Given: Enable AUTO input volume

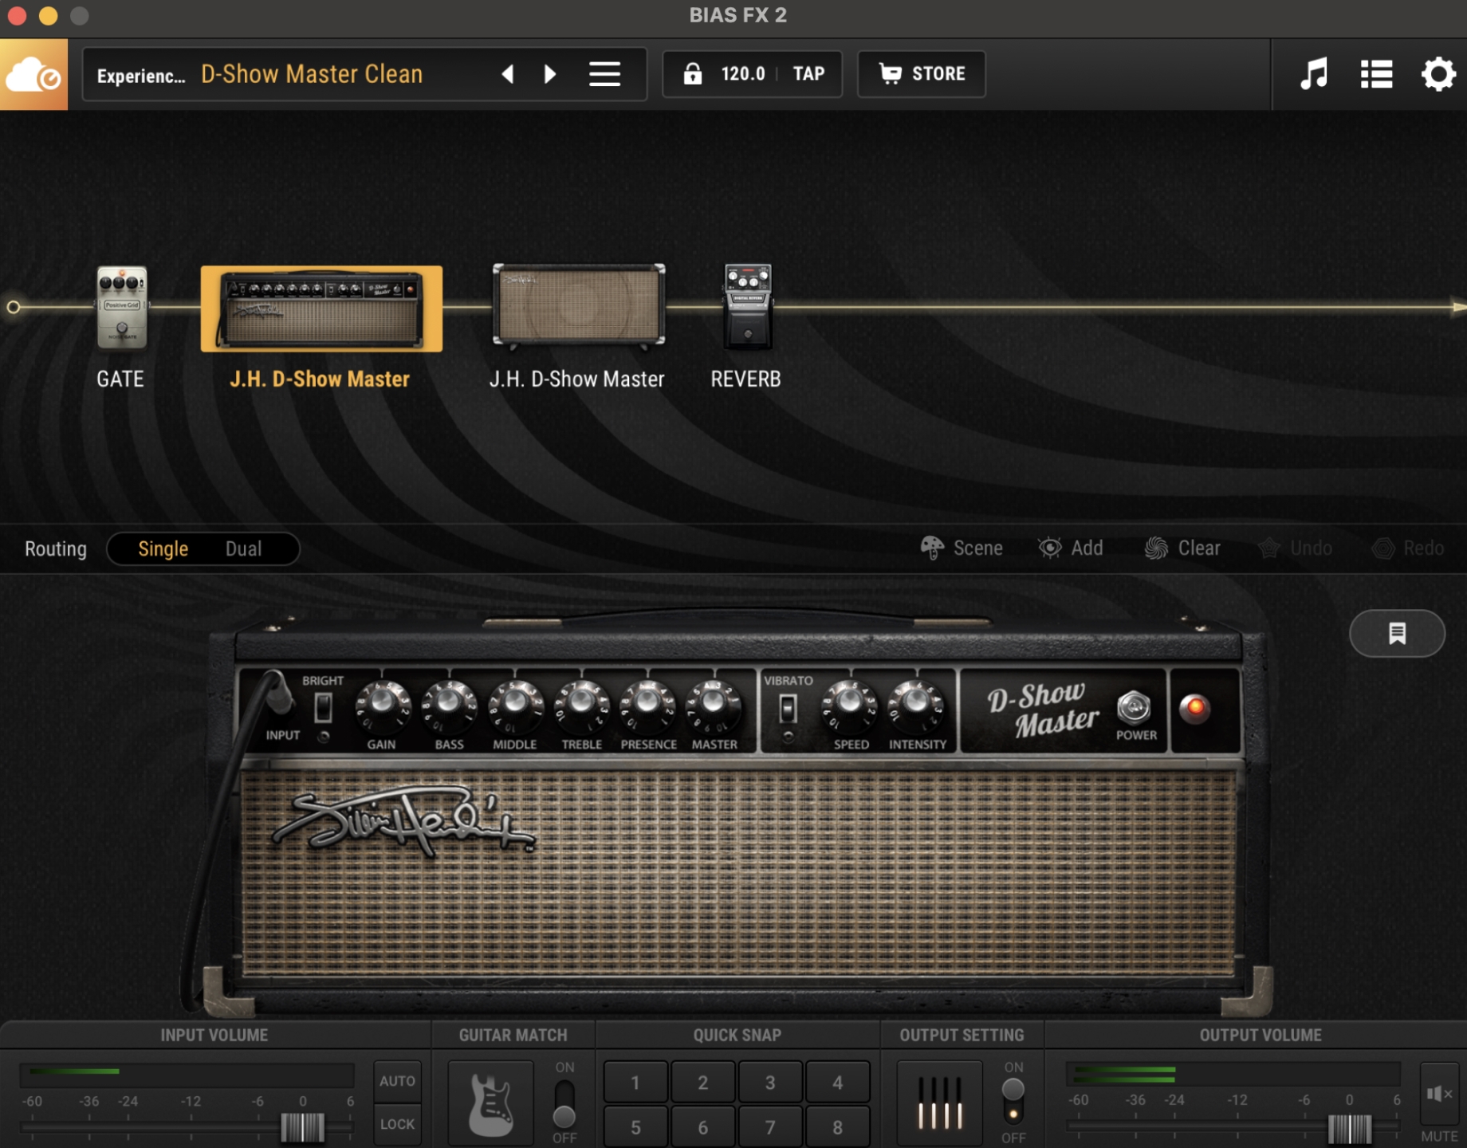Looking at the screenshot, I should (397, 1082).
